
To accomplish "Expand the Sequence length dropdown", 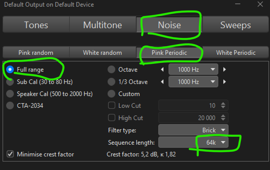I will click(x=193, y=142).
